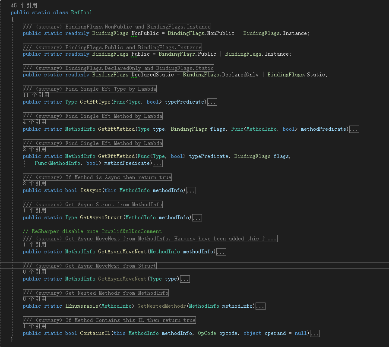The height and width of the screenshot is (347, 389).
Task: Click the GetNestedMethods method name
Action: (x=161, y=306)
